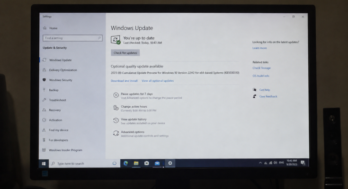Image resolution: width=348 pixels, height=189 pixels.
Task: Open Cortana from the taskbar
Action: click(x=115, y=163)
